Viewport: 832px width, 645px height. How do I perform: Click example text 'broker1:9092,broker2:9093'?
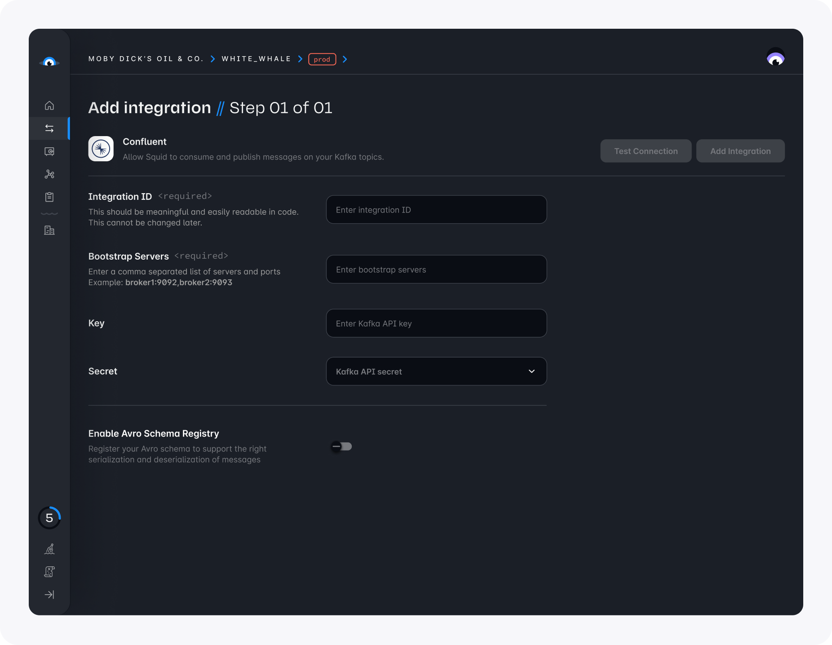(x=179, y=283)
